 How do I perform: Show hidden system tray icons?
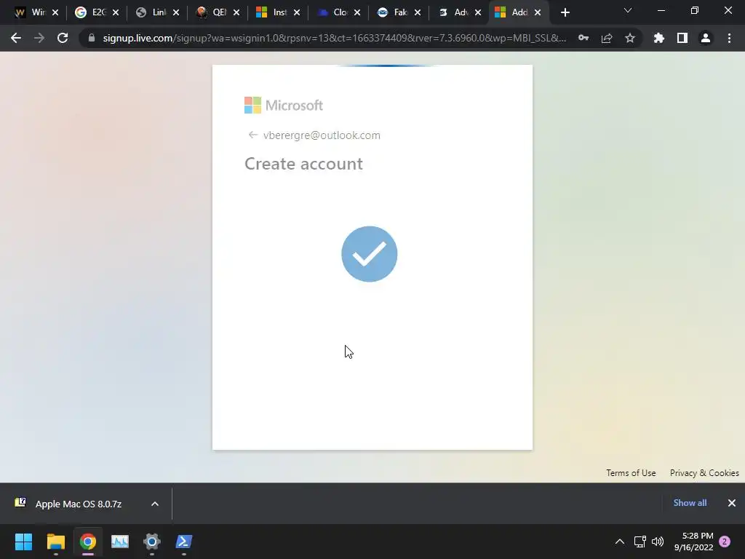pyautogui.click(x=620, y=542)
